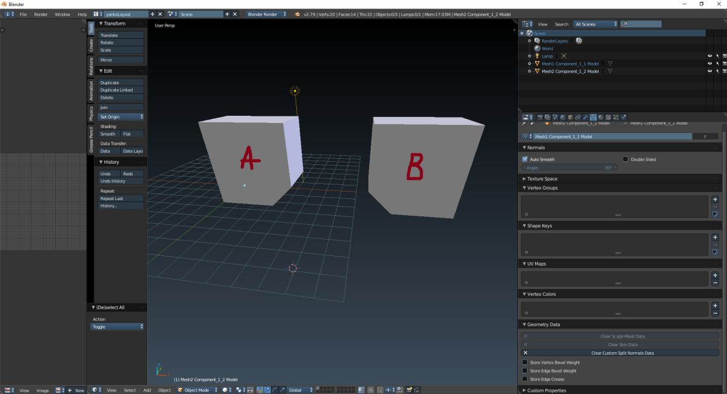Open the File menu

click(23, 14)
